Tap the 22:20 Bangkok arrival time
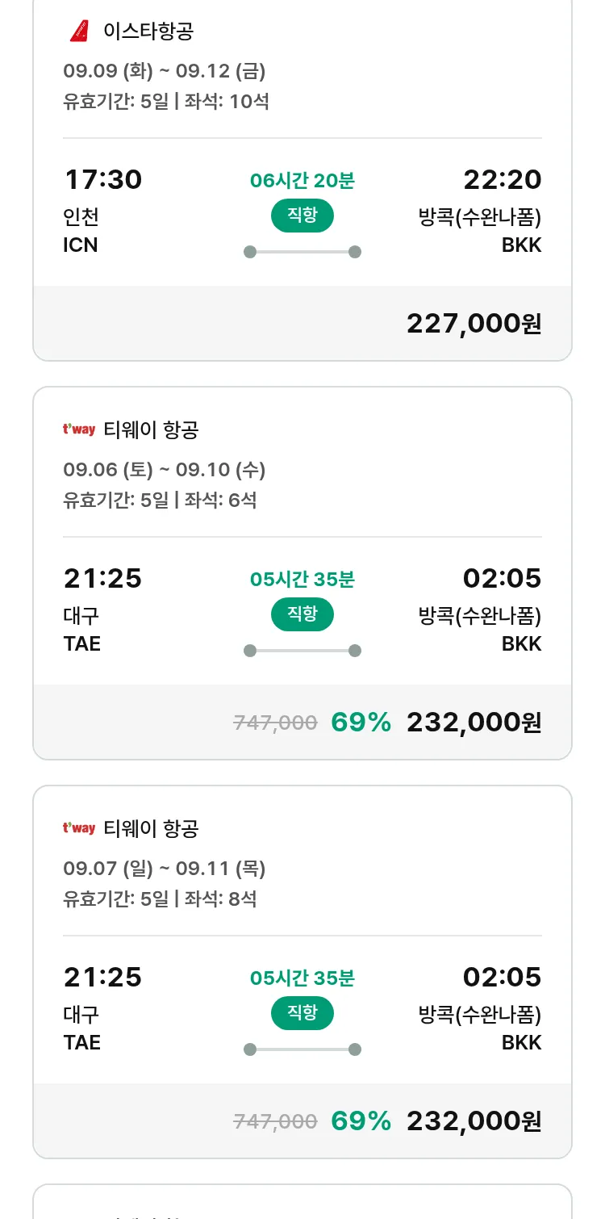This screenshot has height=1219, width=605. pos(502,179)
